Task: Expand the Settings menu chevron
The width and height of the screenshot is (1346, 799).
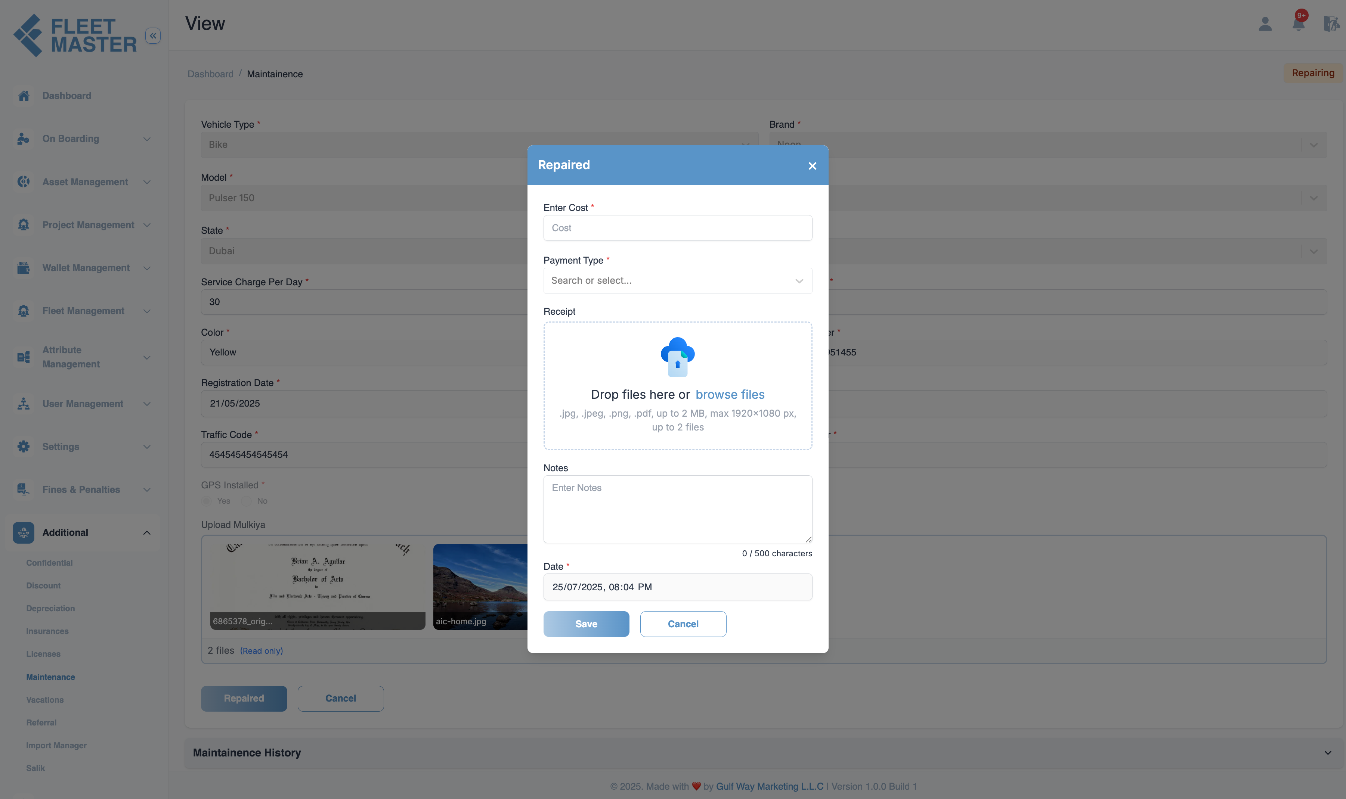Action: pyautogui.click(x=146, y=447)
